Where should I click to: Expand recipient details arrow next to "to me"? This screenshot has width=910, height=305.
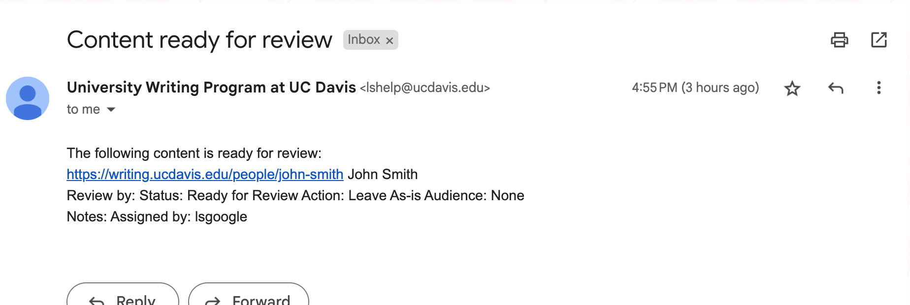click(x=111, y=110)
